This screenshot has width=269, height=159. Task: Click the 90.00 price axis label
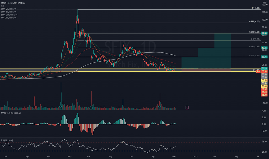coord(265,27)
